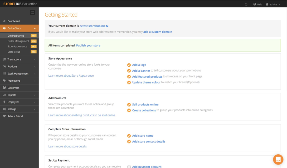Collapse sidebar using the hamburger menu icon

[x=33, y=12]
